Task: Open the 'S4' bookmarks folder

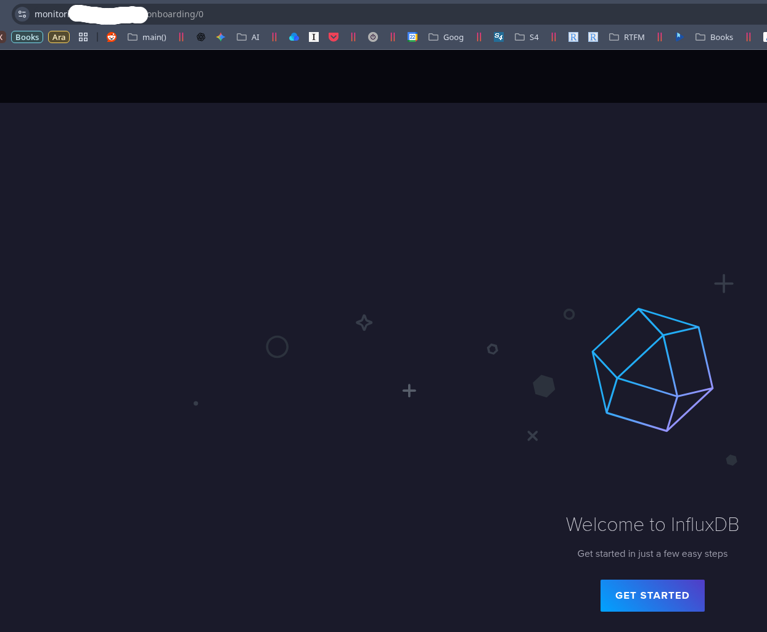Action: point(527,37)
